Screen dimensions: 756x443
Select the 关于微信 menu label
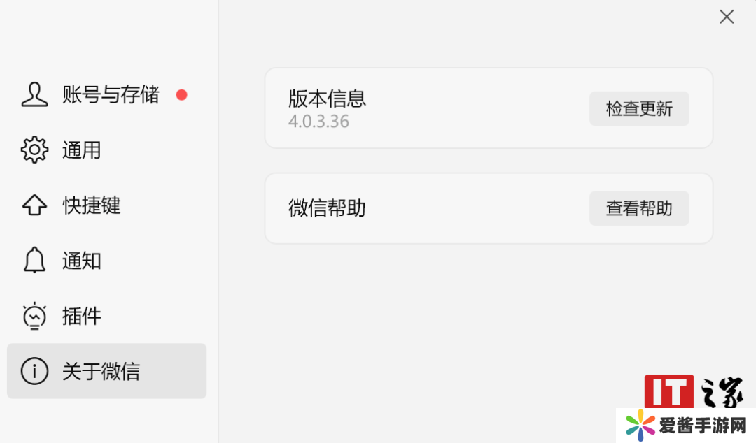101,371
